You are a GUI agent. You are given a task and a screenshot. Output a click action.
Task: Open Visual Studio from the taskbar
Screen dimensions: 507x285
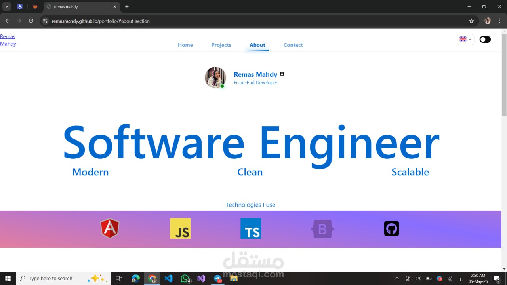click(x=201, y=279)
